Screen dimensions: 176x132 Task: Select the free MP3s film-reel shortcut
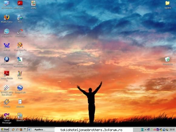pos(7,90)
